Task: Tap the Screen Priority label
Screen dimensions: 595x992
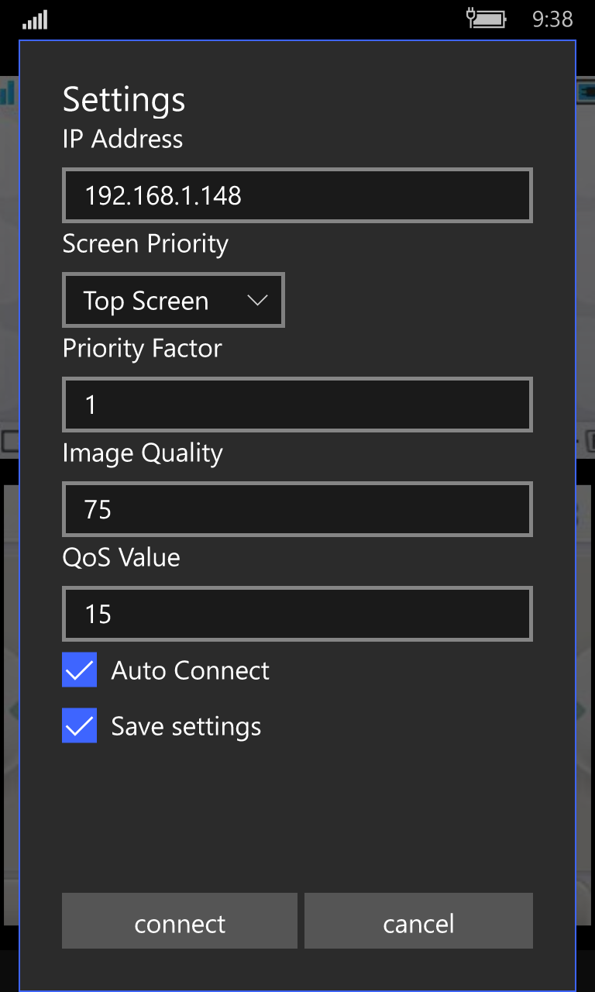Action: 145,244
